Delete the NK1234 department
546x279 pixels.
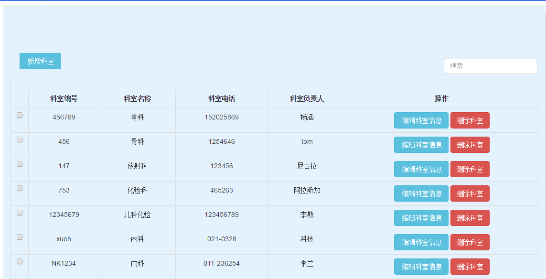(470, 267)
